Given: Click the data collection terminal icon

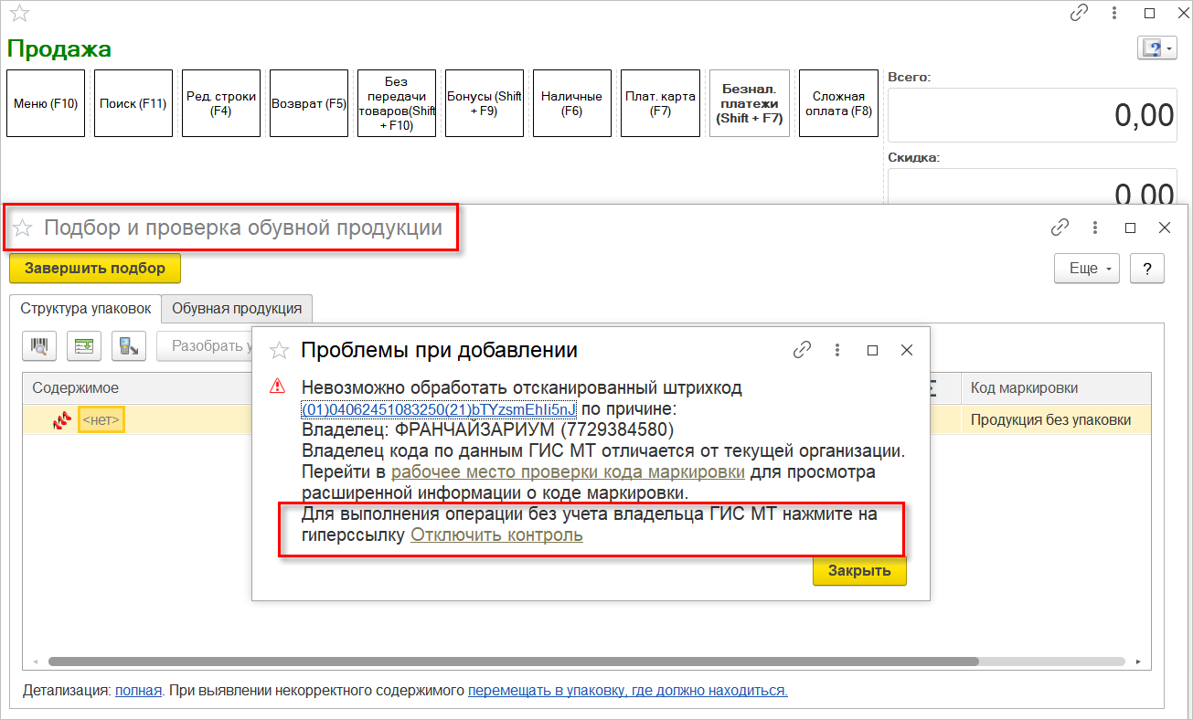Looking at the screenshot, I should pyautogui.click(x=129, y=346).
